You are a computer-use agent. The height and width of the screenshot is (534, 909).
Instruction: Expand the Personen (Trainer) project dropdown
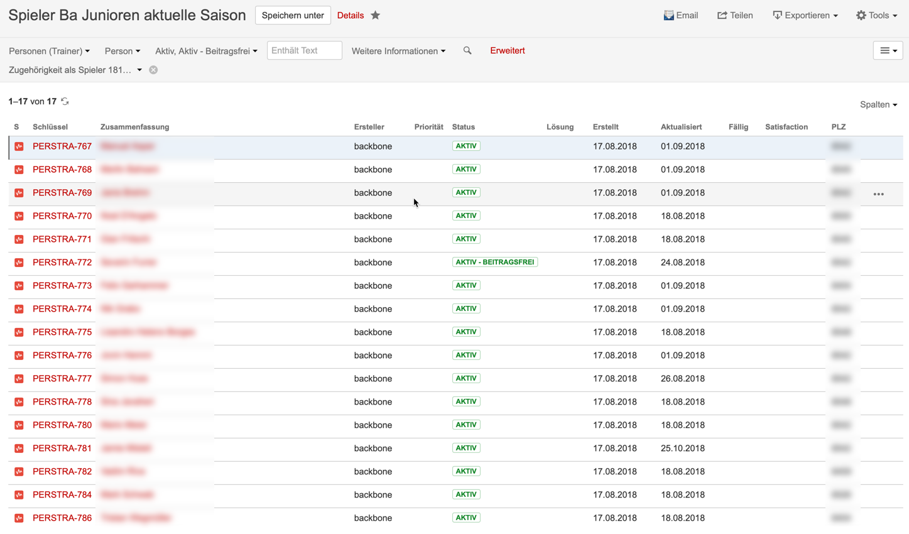[x=49, y=51]
